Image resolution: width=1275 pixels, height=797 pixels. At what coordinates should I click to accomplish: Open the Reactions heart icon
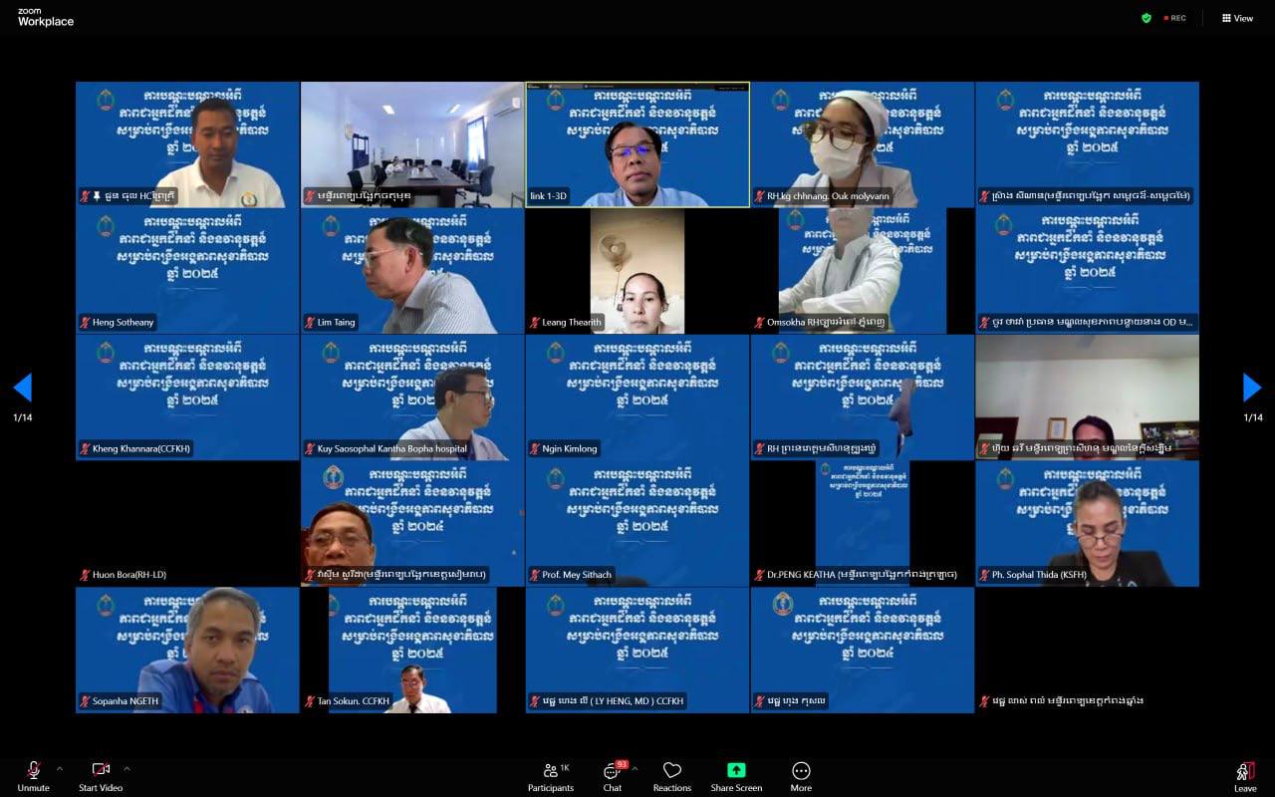coord(672,771)
